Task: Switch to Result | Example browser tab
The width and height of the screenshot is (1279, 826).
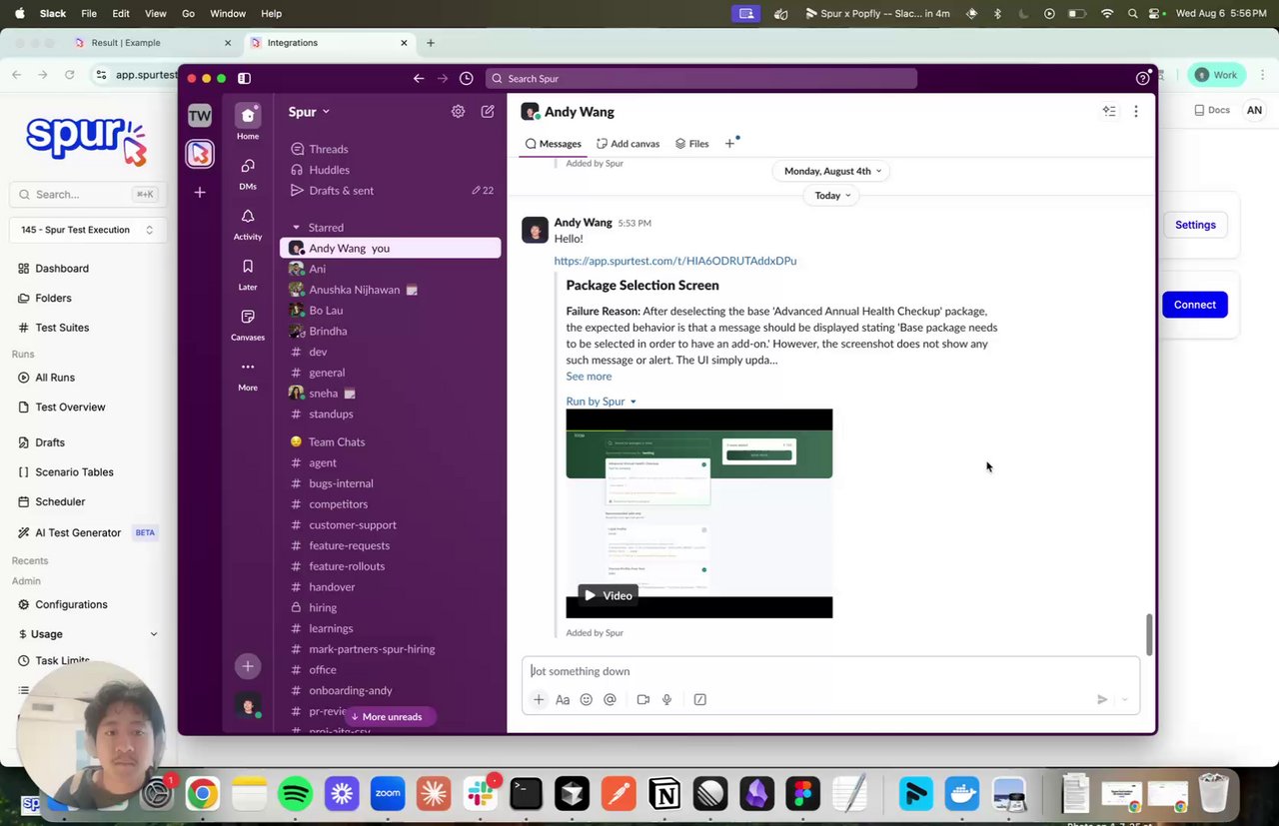Action: pyautogui.click(x=152, y=43)
